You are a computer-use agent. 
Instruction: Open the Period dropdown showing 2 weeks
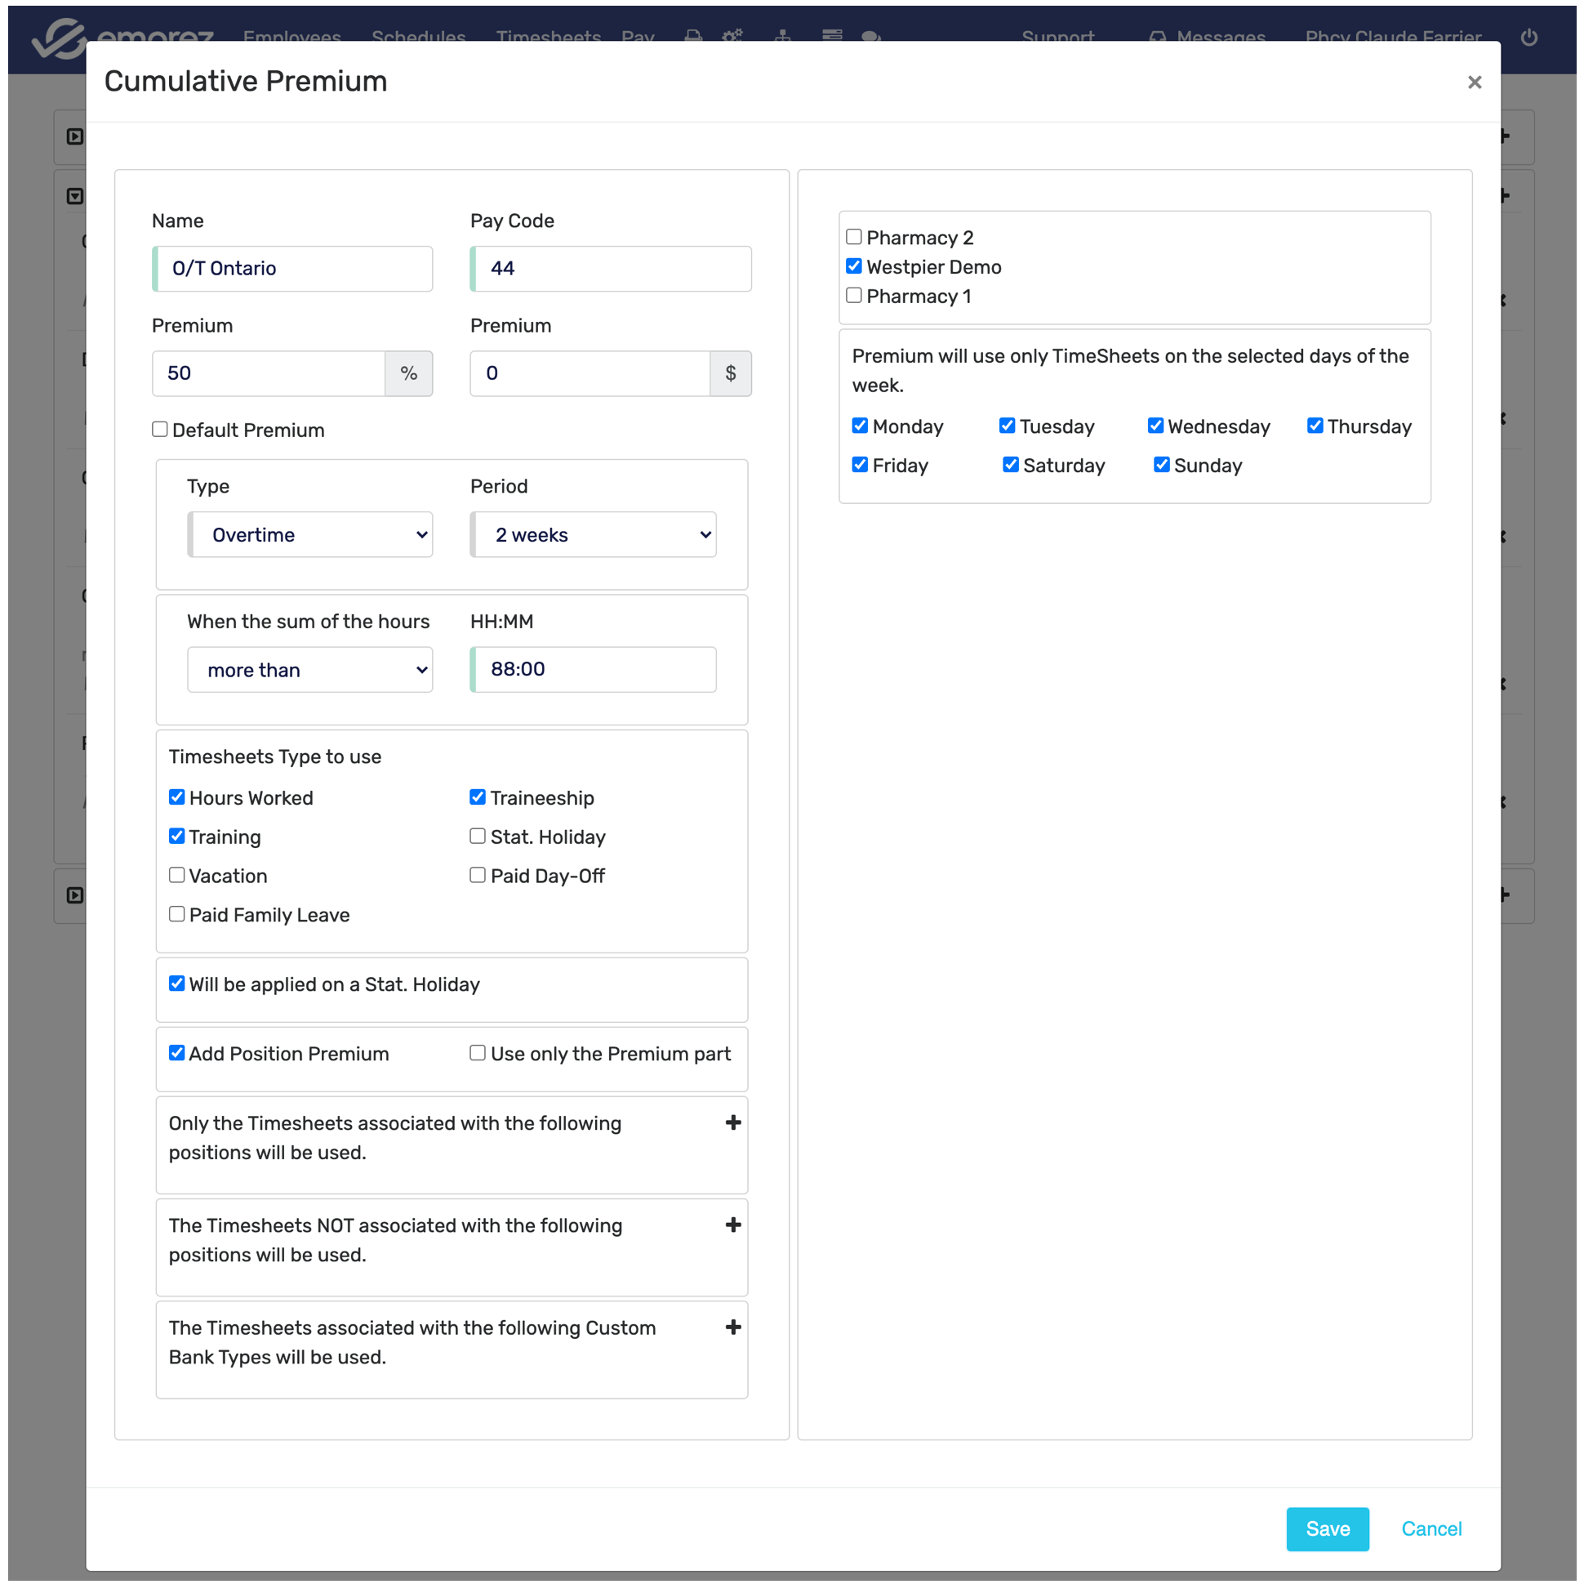coord(594,534)
